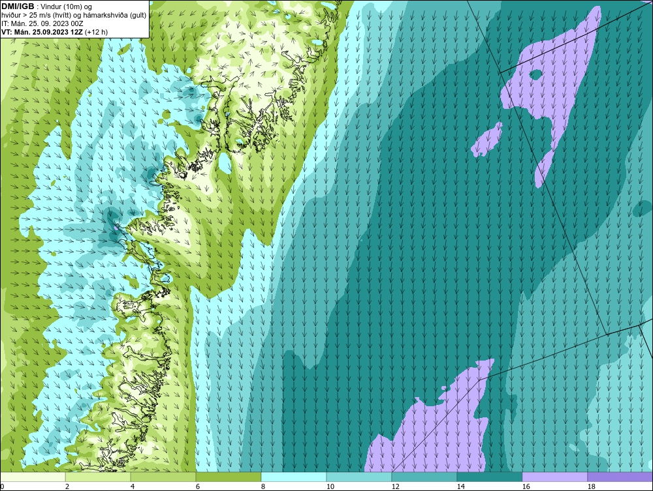Click the 8–10 m/s pale cyan legend swatch
653x491 pixels.
[294, 477]
